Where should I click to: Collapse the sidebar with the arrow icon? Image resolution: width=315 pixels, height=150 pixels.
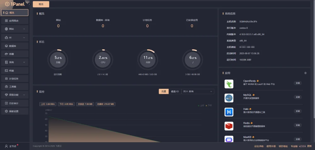point(29,4)
